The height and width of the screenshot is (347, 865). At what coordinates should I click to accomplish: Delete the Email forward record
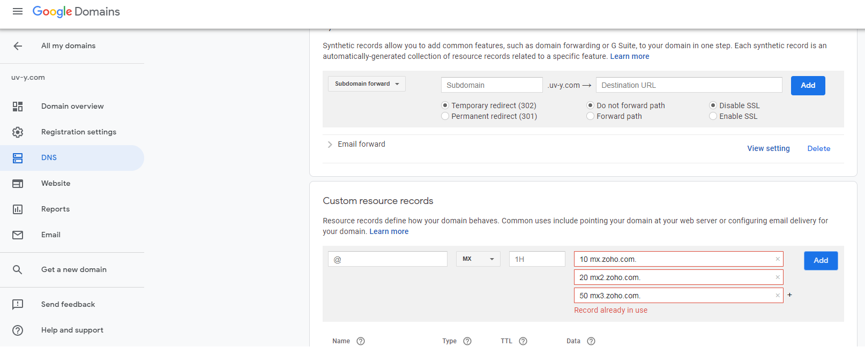point(819,149)
